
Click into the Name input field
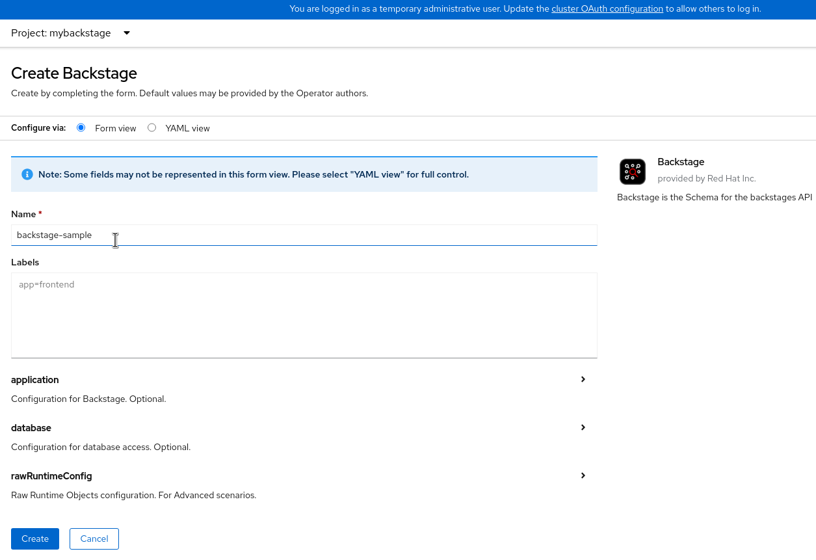[x=304, y=235]
